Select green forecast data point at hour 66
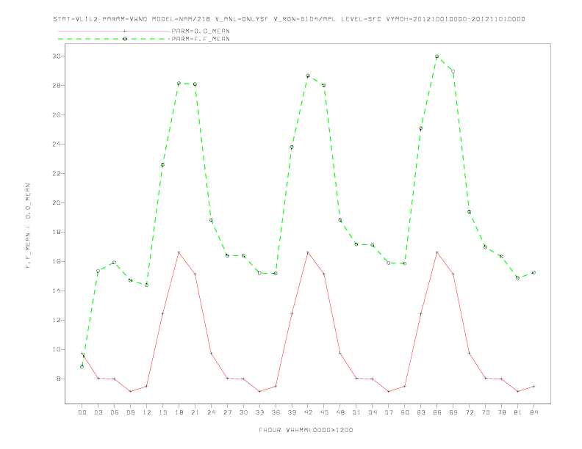 [437, 56]
